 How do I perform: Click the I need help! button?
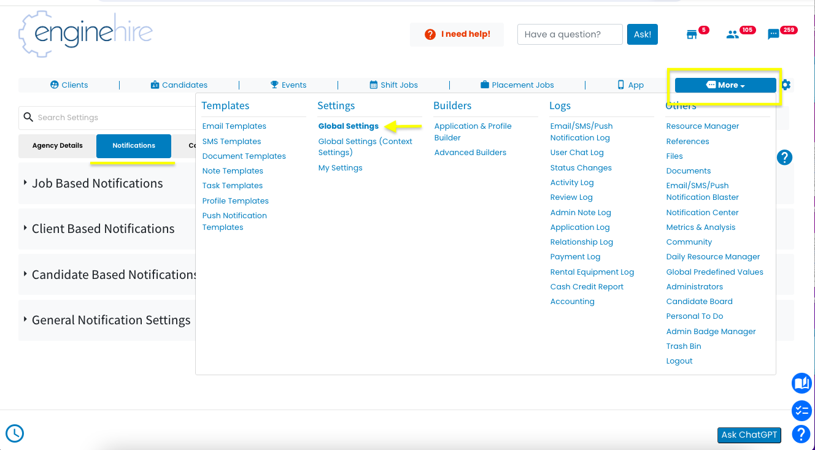click(457, 34)
